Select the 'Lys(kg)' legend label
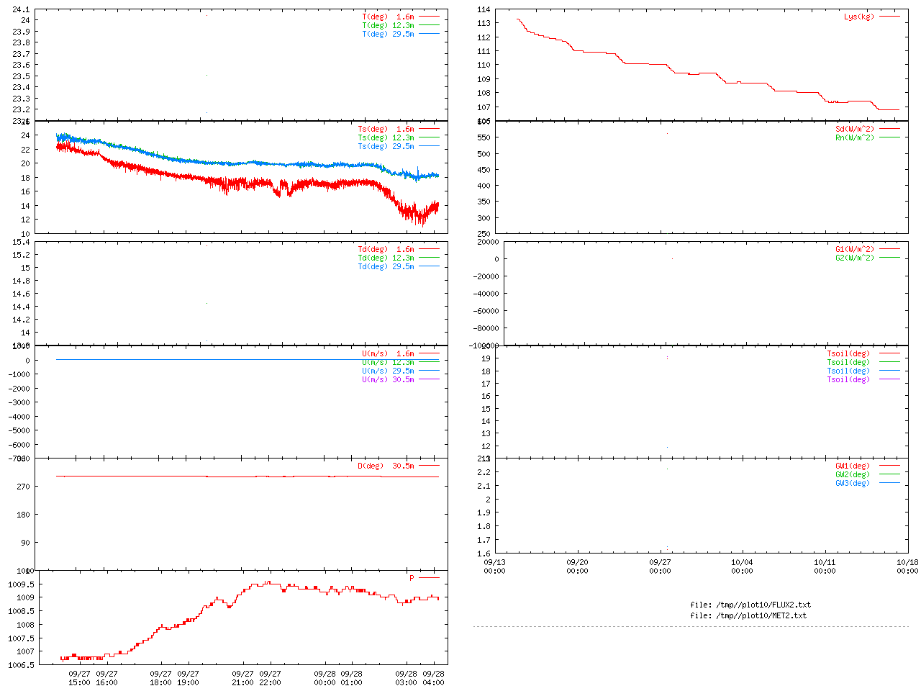Viewport: 921px width, 691px height. click(859, 17)
